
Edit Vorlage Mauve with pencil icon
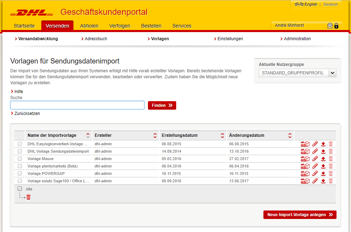315,159
